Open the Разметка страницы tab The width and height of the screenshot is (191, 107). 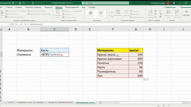(x=33, y=7)
